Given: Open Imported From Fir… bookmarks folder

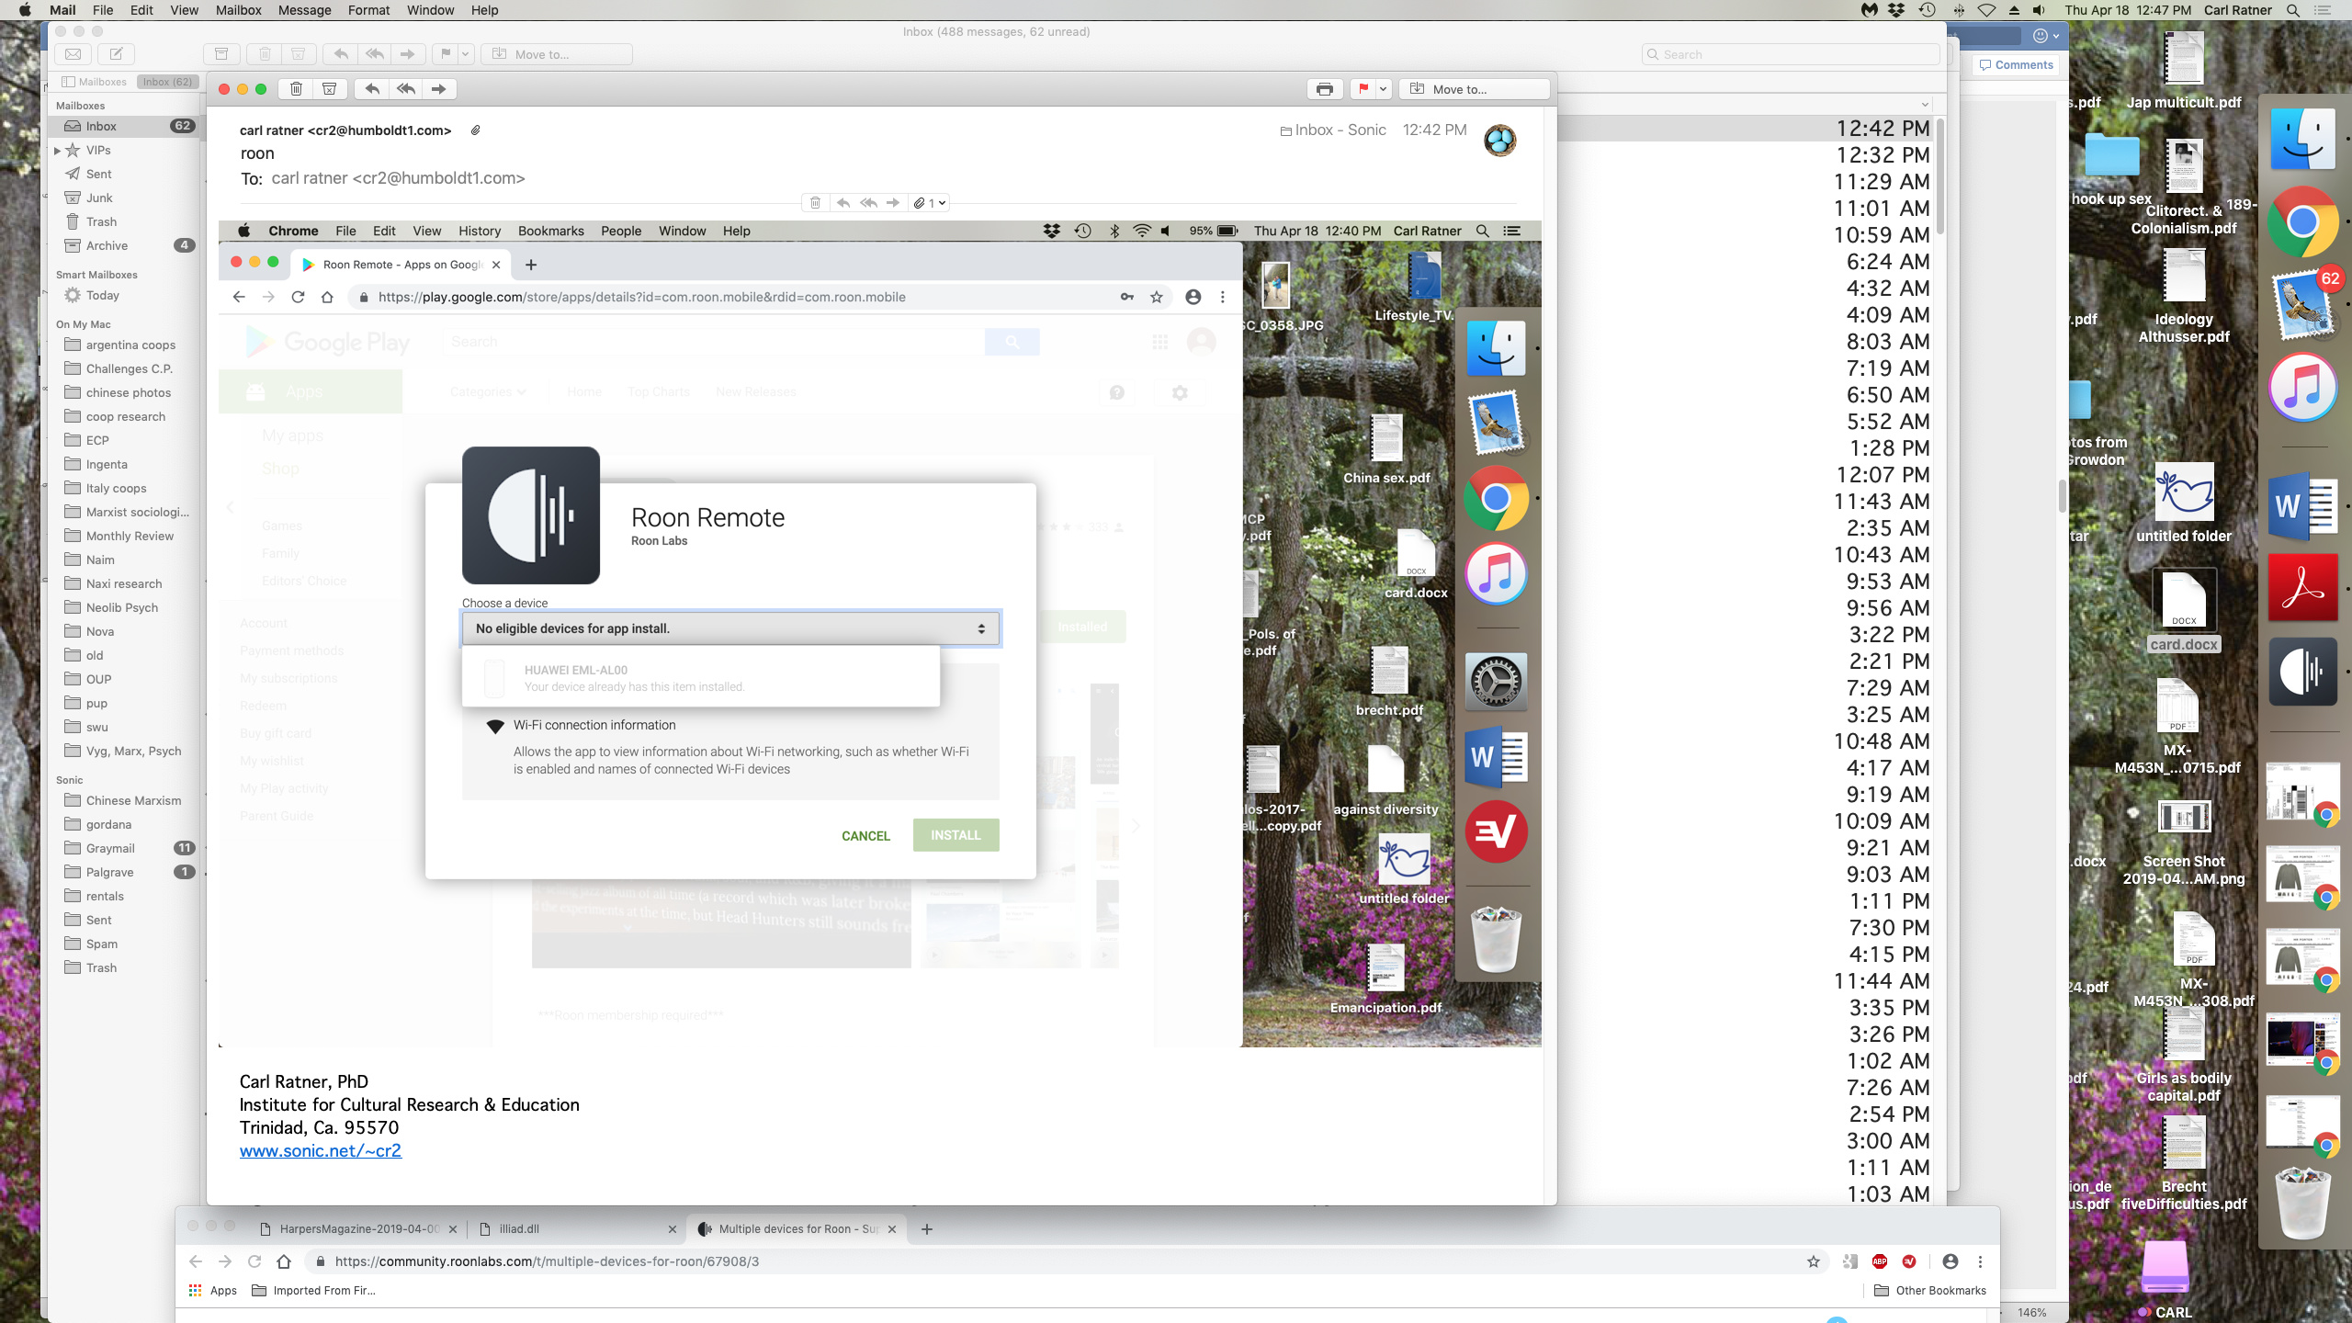Looking at the screenshot, I should pos(314,1290).
